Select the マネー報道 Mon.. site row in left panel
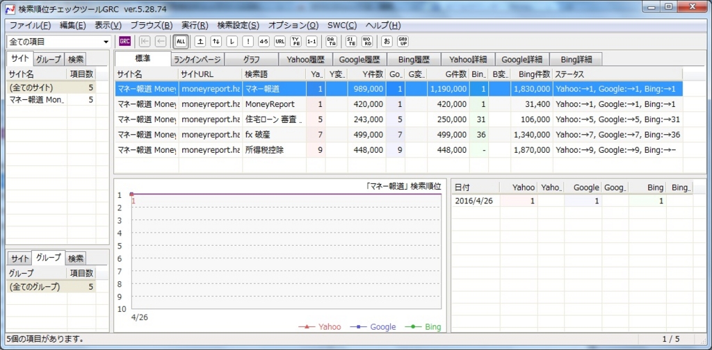This screenshot has height=350, width=712. (51, 100)
